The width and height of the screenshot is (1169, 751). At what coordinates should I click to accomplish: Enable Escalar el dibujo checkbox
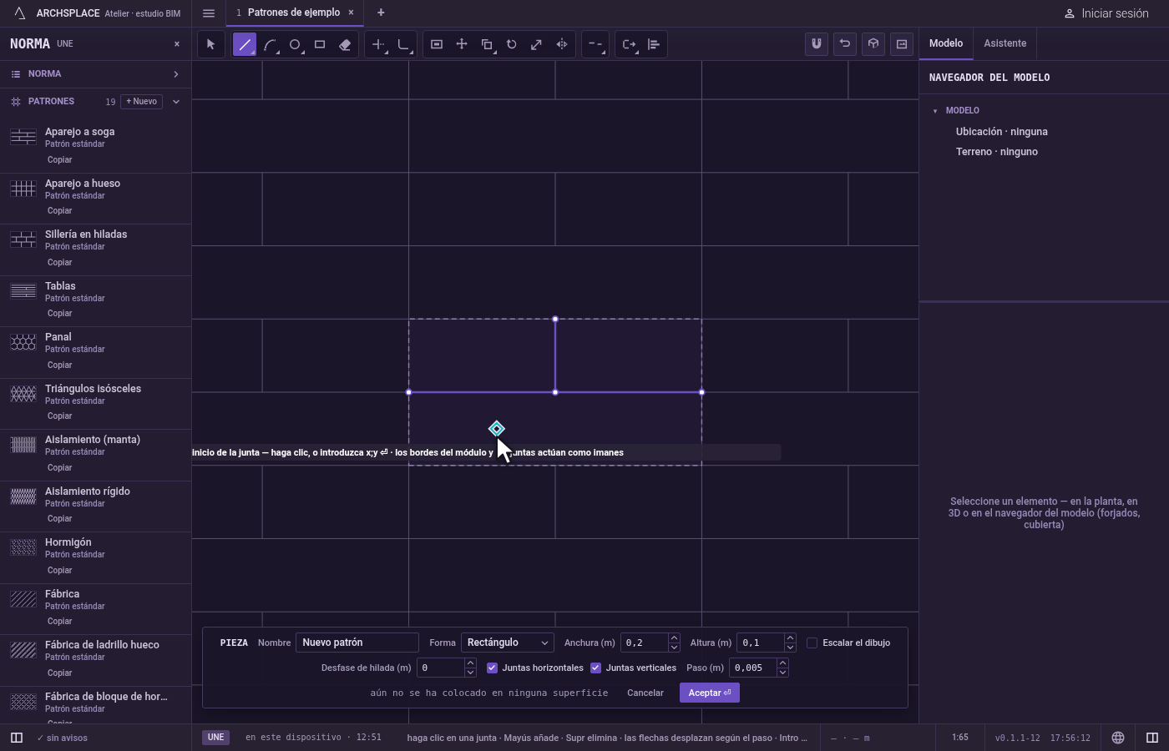click(x=812, y=643)
